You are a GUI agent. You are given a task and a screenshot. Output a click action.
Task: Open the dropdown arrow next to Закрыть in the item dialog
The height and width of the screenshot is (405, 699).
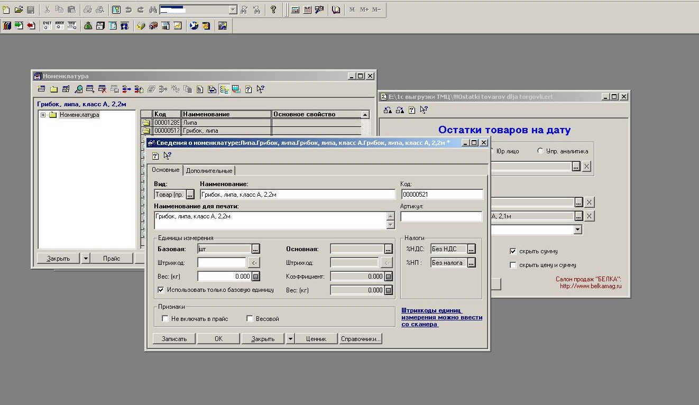click(290, 339)
